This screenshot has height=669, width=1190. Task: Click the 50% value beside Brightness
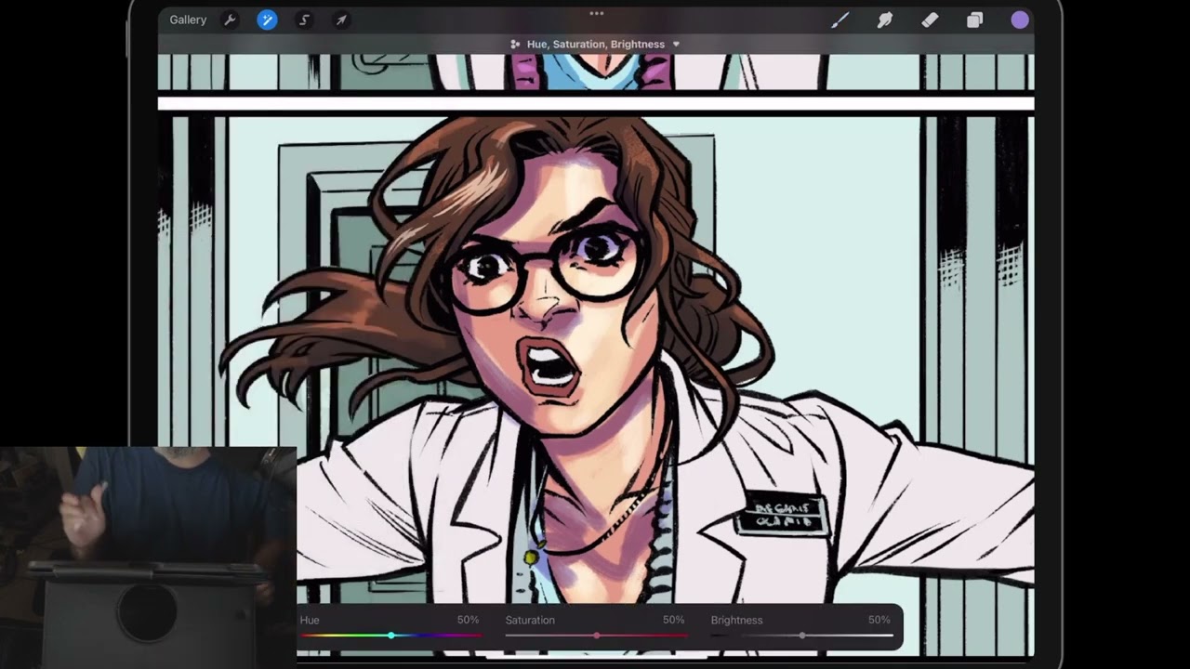pos(879,620)
